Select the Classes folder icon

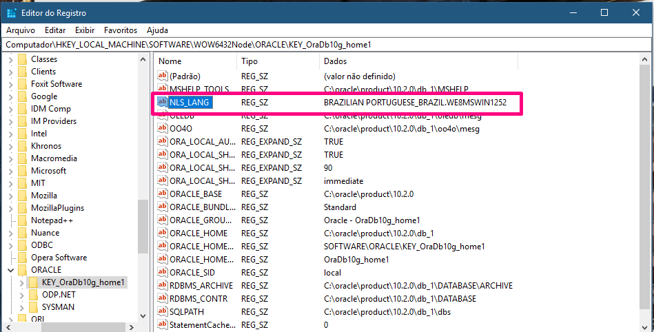(x=23, y=59)
